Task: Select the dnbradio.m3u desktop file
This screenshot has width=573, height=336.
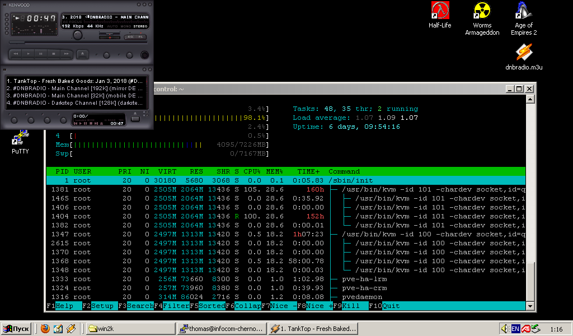Action: 524,57
